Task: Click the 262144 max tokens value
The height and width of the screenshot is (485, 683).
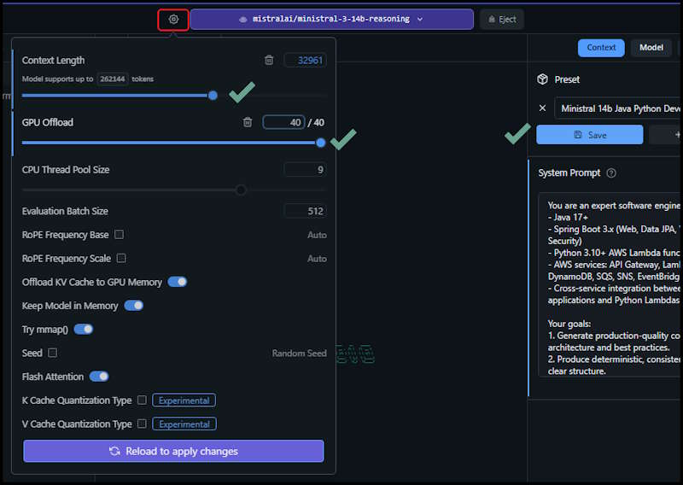Action: pos(113,79)
